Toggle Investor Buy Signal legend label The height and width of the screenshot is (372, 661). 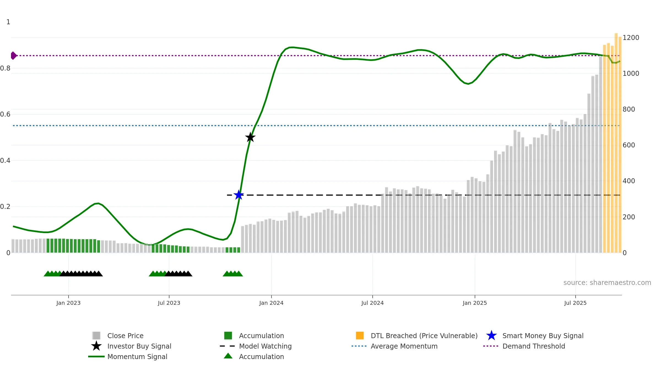click(x=139, y=346)
